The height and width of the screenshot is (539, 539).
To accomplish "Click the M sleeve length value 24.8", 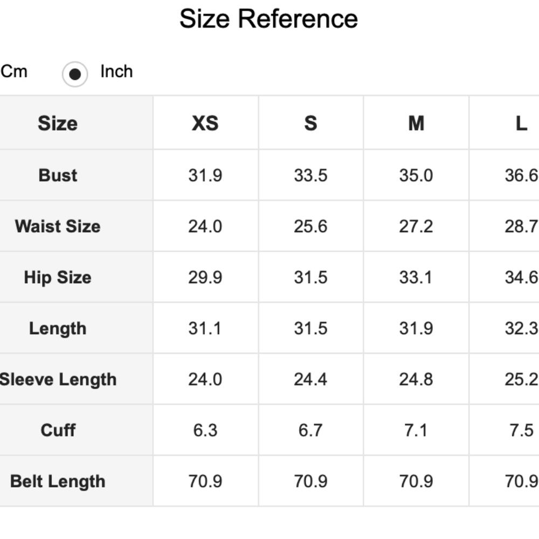I will point(416,379).
